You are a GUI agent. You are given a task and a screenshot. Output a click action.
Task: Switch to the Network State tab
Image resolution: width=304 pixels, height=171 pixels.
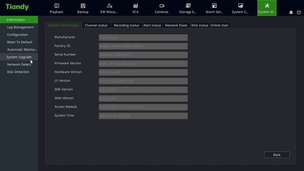click(176, 25)
